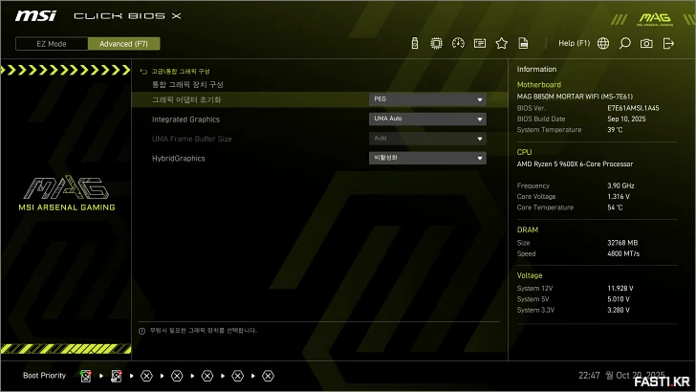Click the Sep 10, 2025 build date
The width and height of the screenshot is (696, 392).
coord(626,119)
